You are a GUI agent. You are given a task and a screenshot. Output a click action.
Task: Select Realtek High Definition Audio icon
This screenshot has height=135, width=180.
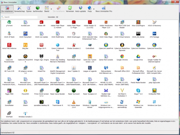tap(106, 90)
